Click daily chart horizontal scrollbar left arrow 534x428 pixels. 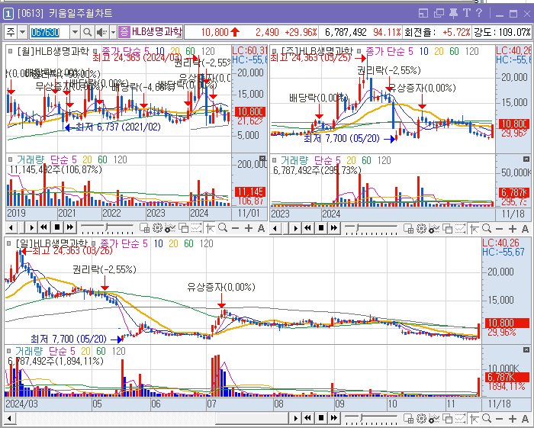click(x=9, y=418)
